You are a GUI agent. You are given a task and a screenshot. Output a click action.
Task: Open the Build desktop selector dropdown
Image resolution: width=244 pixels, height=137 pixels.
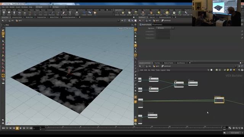43,7
